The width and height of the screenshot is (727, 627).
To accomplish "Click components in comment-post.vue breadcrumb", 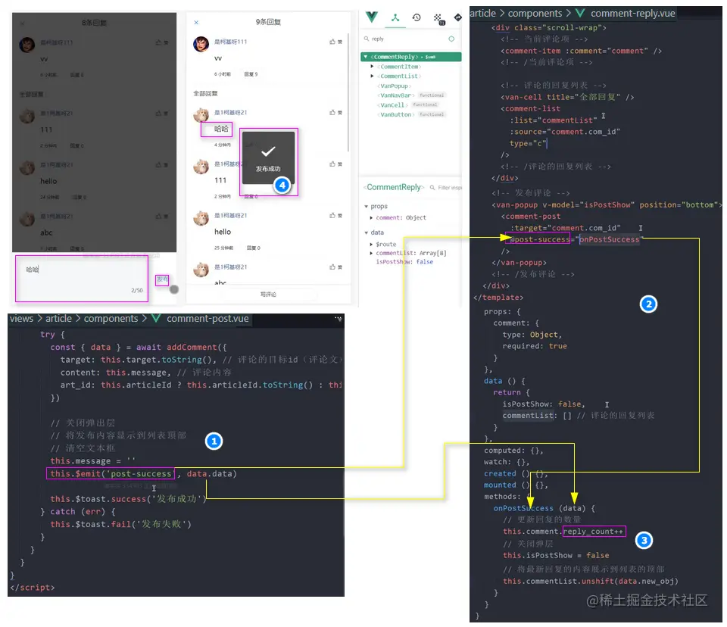I will 111,319.
